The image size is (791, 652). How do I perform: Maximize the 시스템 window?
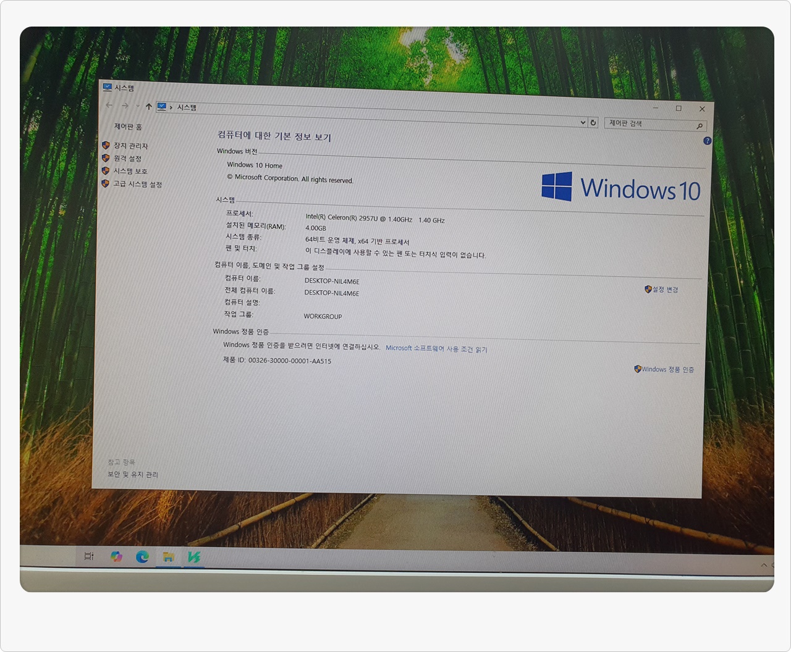tap(679, 108)
